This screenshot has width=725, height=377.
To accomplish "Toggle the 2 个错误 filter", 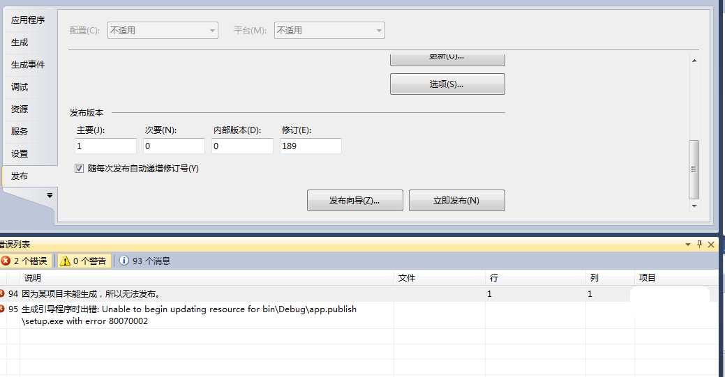I will pos(26,261).
